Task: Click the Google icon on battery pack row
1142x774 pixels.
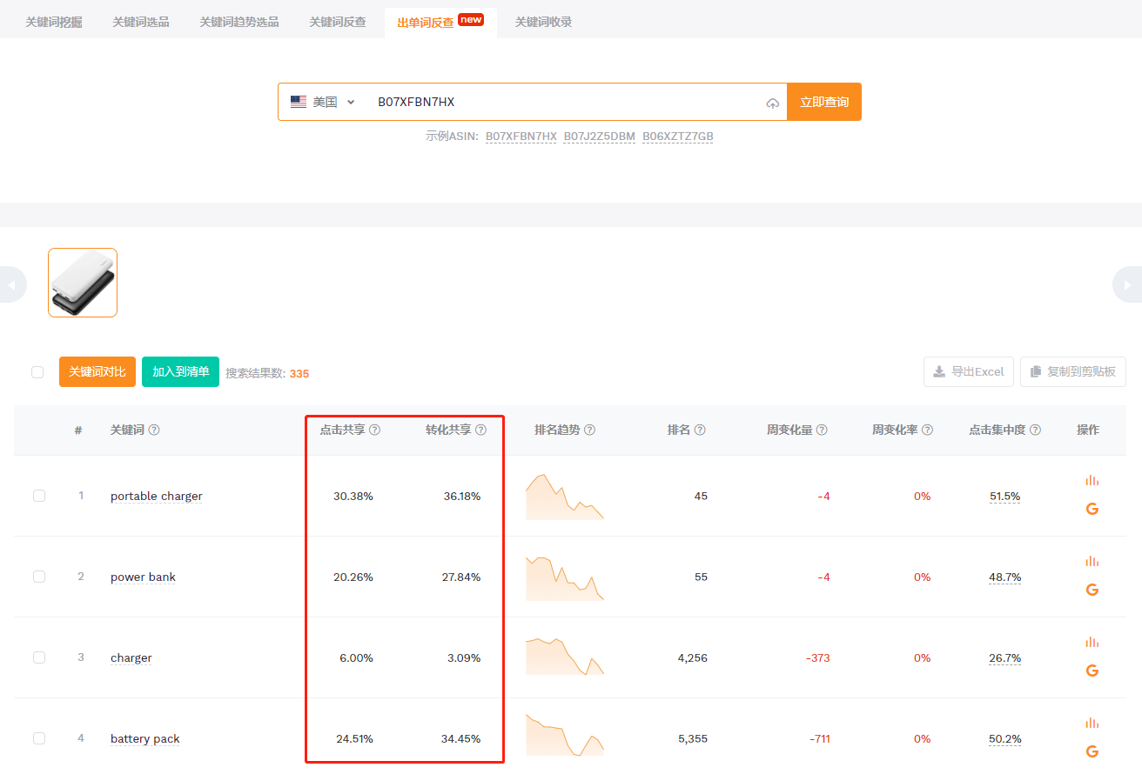Action: [x=1092, y=751]
